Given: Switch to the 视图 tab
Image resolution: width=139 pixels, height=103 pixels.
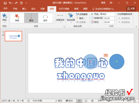Looking at the screenshot, I should point(85,9).
